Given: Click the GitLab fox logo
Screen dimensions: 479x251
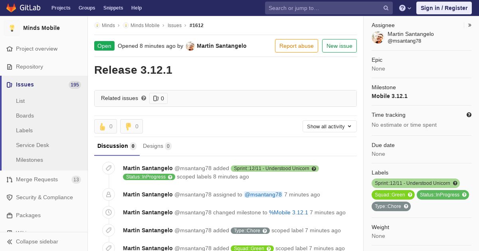Looking at the screenshot, I should coord(11,8).
